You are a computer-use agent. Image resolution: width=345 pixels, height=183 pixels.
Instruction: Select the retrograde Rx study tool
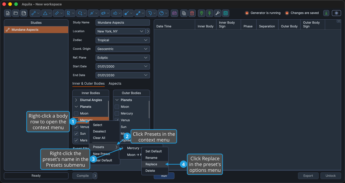70,13
